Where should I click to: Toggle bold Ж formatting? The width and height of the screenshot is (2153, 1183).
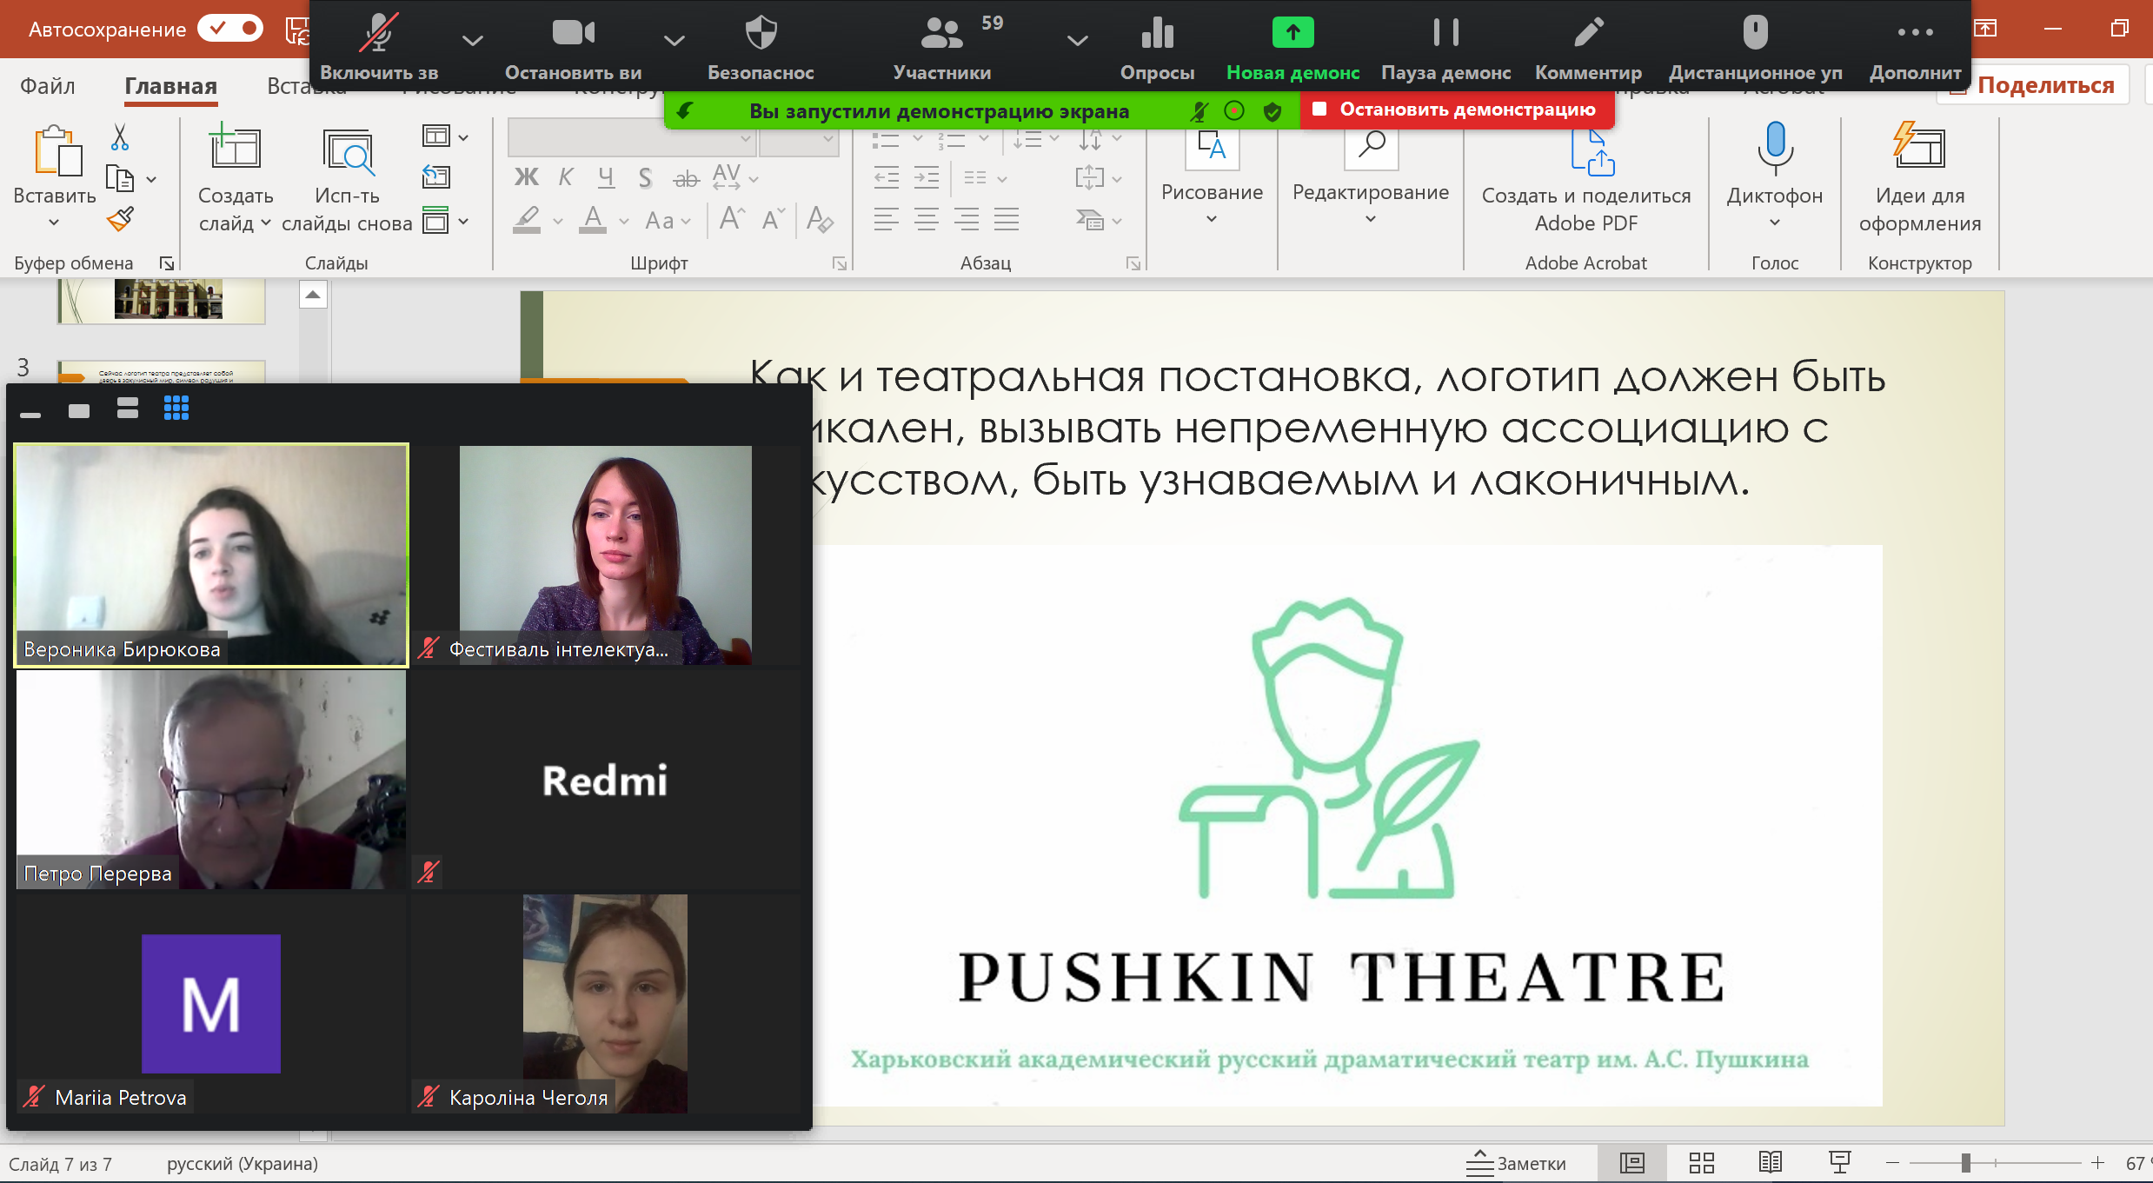[x=526, y=177]
